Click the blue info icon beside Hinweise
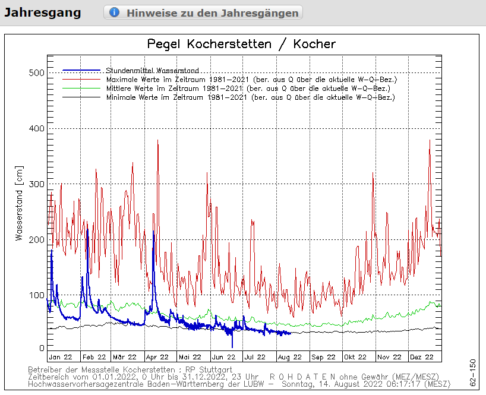 click(115, 12)
